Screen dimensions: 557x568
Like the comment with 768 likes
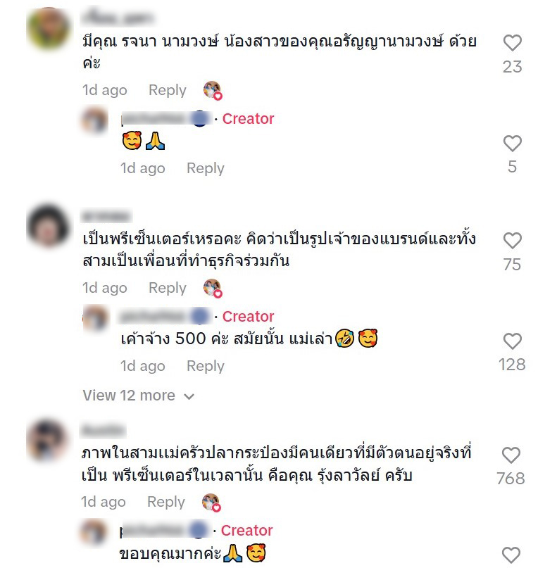click(511, 455)
